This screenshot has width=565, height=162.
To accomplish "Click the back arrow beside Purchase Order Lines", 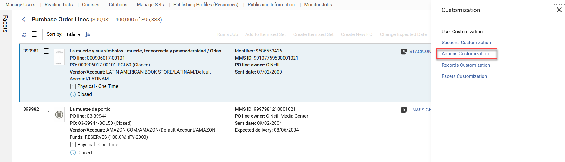I will click(x=24, y=20).
